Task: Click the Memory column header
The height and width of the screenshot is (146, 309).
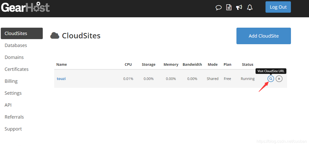Action: [171, 64]
